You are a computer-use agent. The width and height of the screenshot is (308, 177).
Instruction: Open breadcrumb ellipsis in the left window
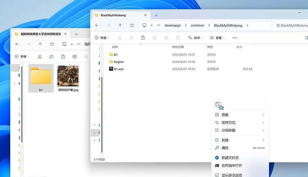(79, 44)
